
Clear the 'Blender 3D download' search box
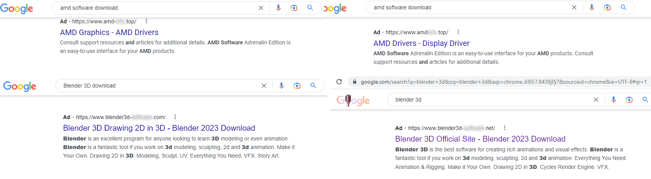[264, 86]
